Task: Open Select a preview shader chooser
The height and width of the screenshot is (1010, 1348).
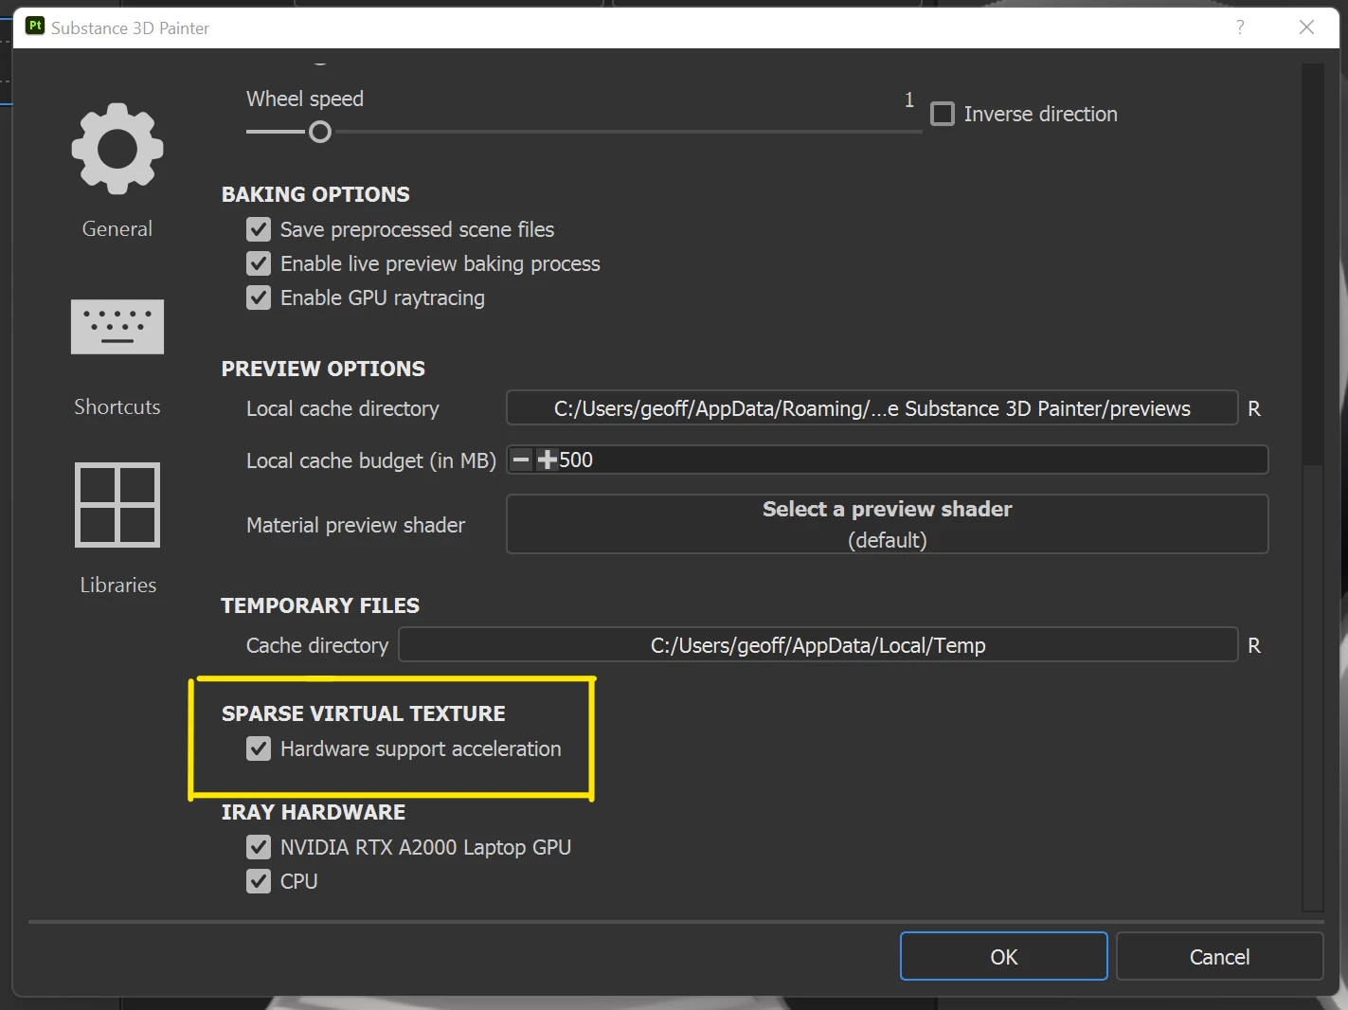Action: (888, 524)
